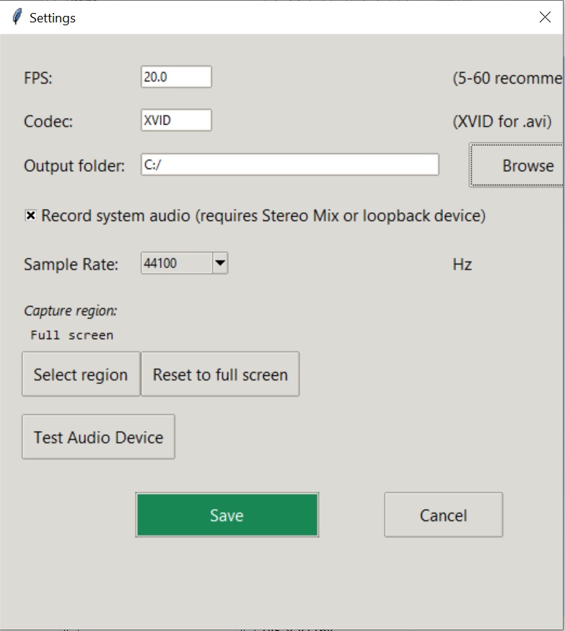
Task: Click the 'FPS:' label
Action: 38,78
